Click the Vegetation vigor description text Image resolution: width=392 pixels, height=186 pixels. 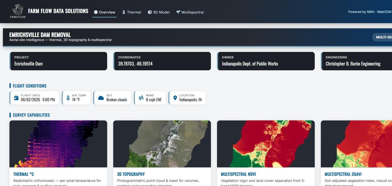(263, 183)
